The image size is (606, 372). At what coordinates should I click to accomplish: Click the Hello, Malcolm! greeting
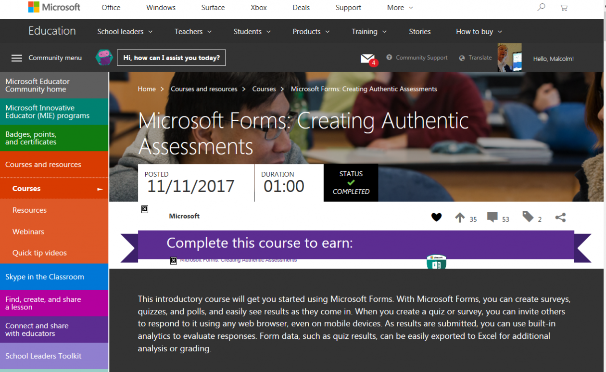[x=553, y=59]
